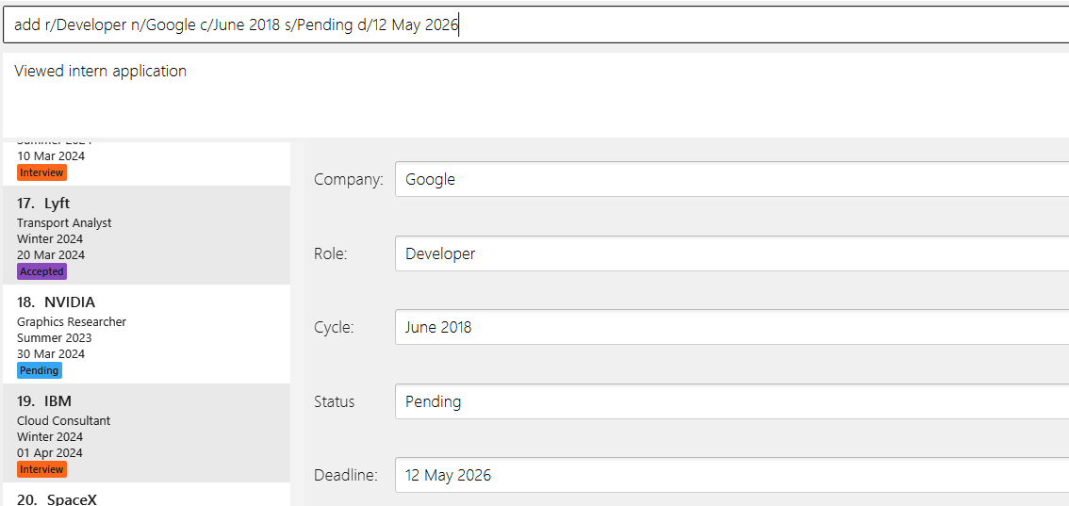Screen dimensions: 1069x506
Task: Click the Cloud Consultant role text
Action: tap(63, 421)
